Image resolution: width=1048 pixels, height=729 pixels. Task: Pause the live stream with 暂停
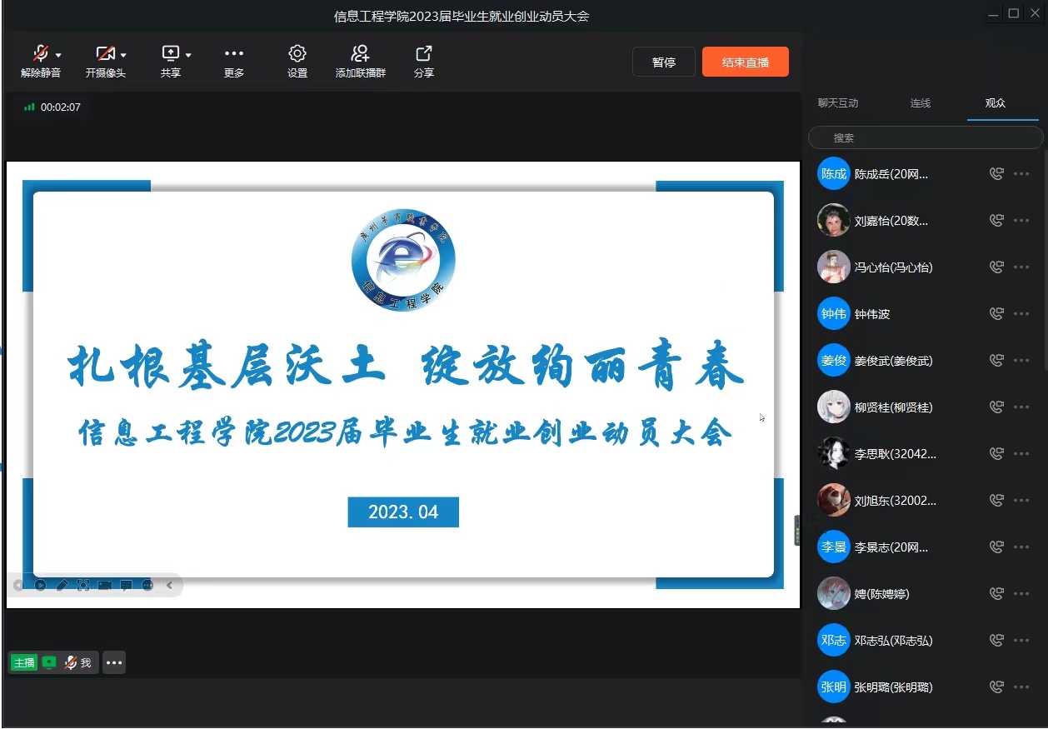[663, 62]
